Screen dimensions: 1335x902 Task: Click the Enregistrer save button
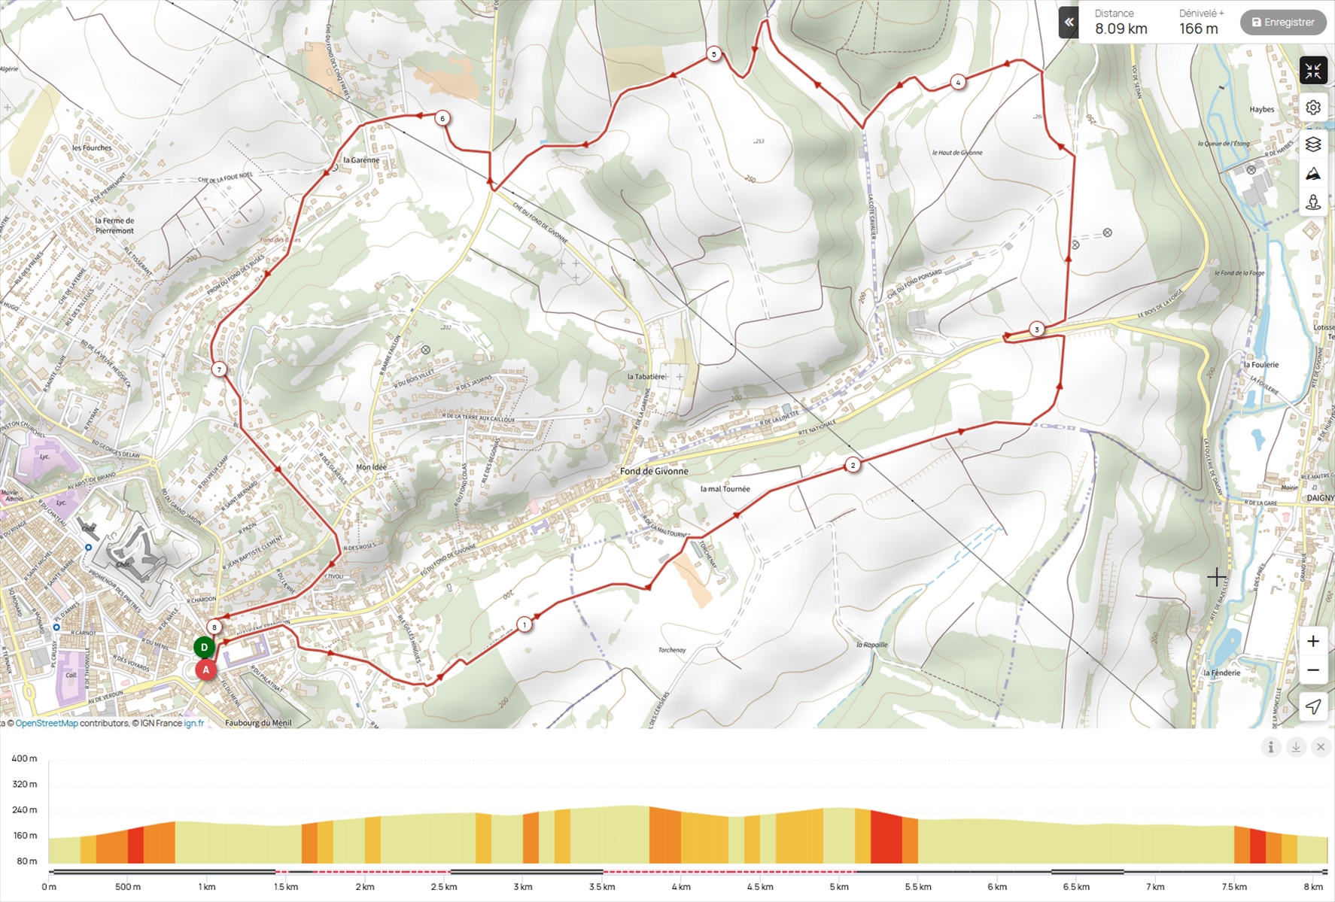click(x=1282, y=23)
